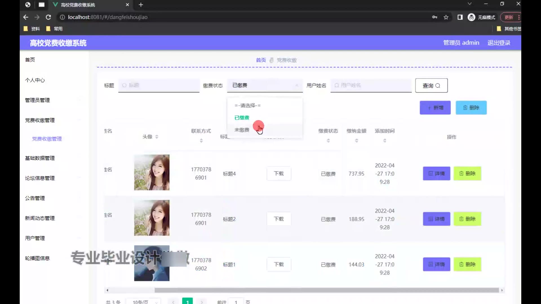This screenshot has height=304, width=541.
Task: Click the side panel icon in the toolbar
Action: pos(460,17)
